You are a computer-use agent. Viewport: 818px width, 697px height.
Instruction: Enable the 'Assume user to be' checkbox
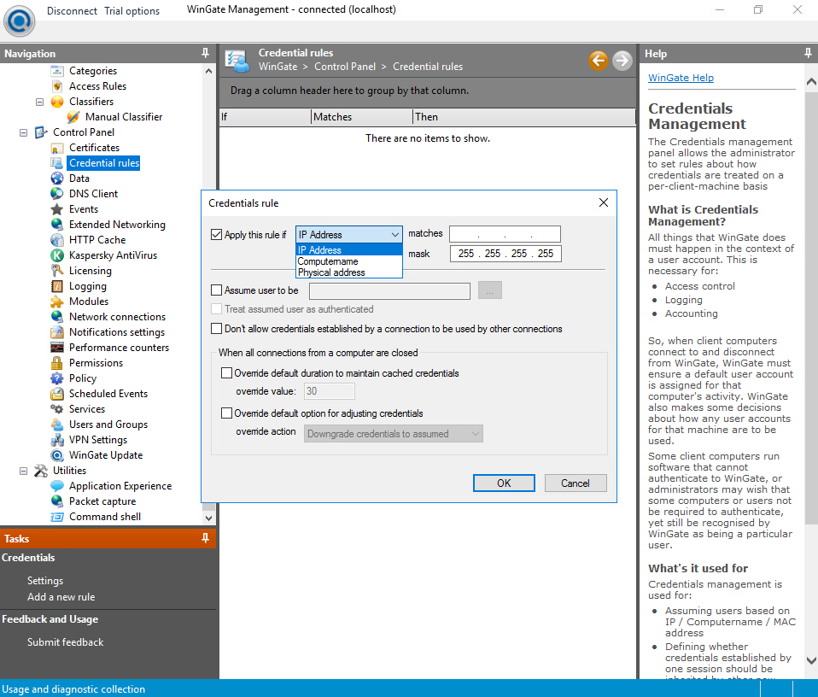216,290
